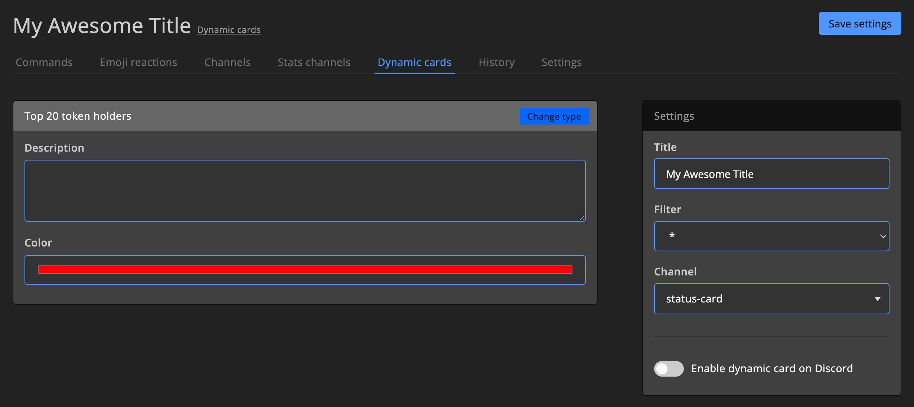The image size is (914, 407).
Task: Switch to the Emoji reactions tab
Action: [138, 62]
